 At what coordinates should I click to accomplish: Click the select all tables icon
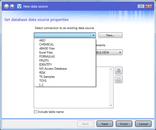pyautogui.click(x=119, y=70)
